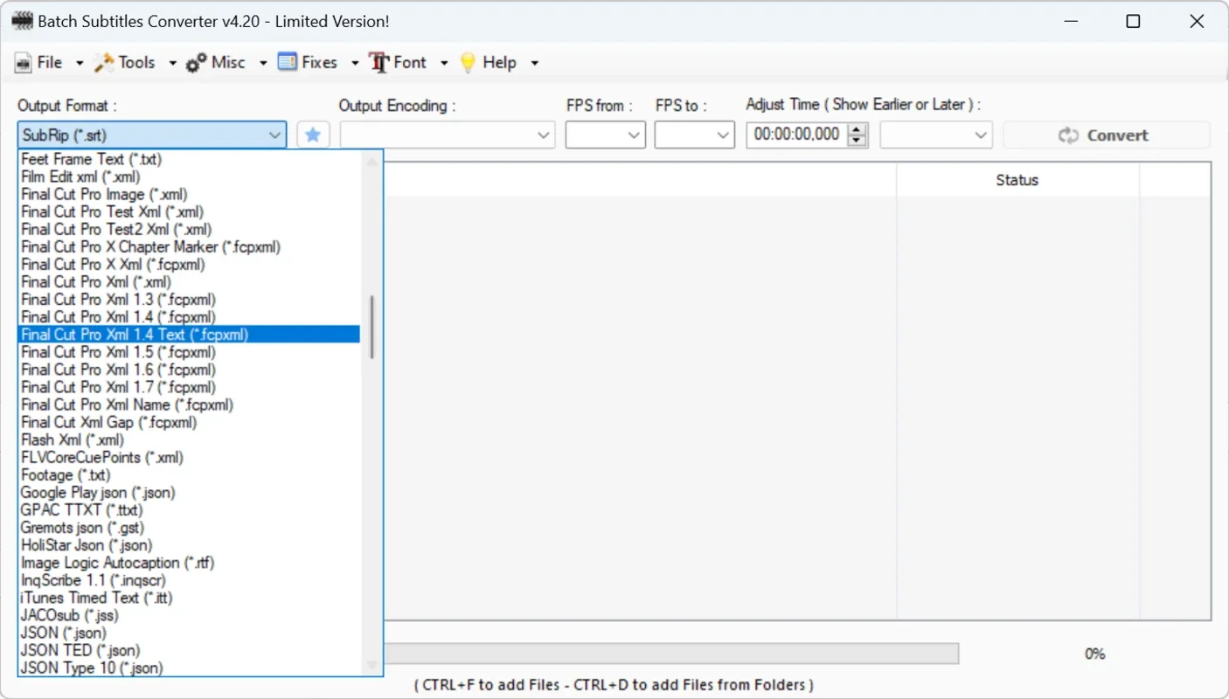Select iTunes Timed Text (*.itt)
Viewport: 1229px width, 699px height.
click(190, 598)
